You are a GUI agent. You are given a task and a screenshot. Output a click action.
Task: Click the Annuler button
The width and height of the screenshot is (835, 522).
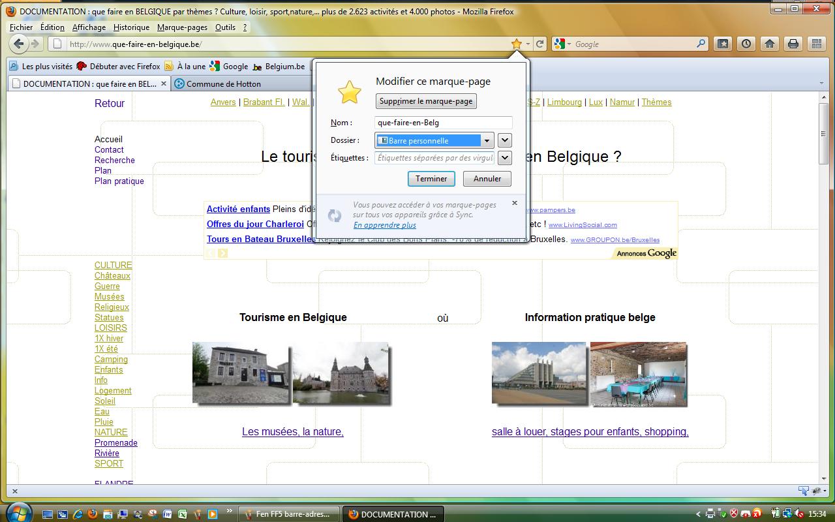coord(487,179)
